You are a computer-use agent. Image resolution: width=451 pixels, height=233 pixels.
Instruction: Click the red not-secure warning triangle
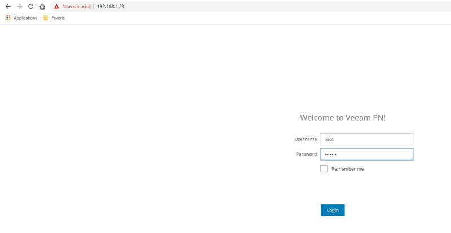57,7
